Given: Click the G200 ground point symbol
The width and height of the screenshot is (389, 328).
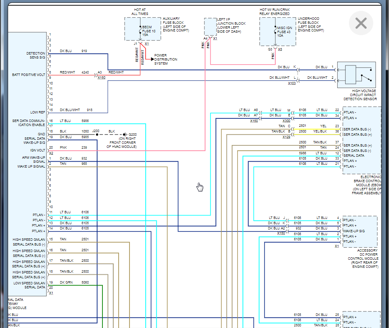Looking at the screenshot, I should 125,134.
